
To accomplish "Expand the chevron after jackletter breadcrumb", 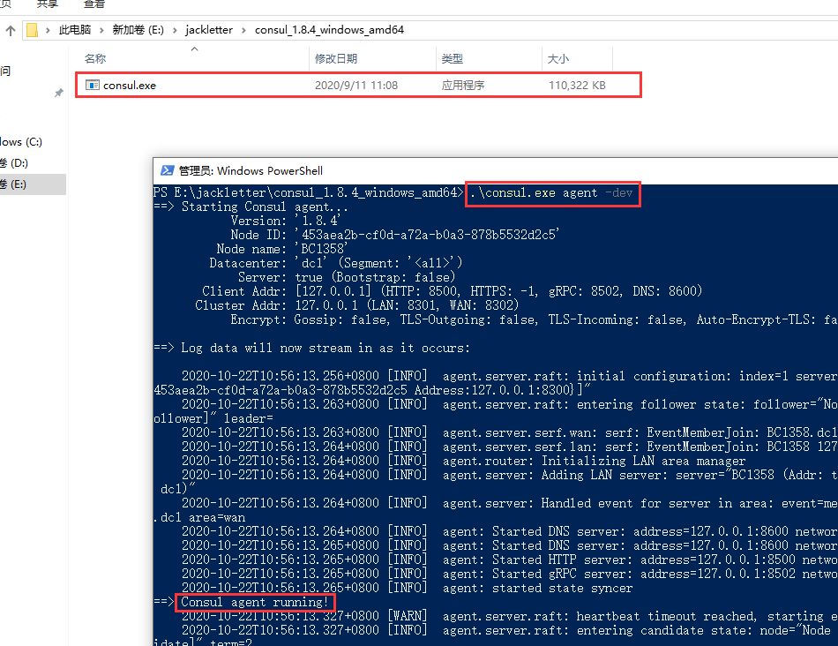I will click(x=243, y=31).
